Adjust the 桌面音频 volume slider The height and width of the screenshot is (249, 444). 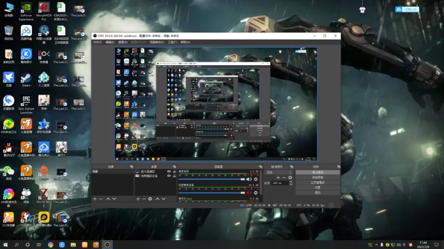(x=212, y=179)
